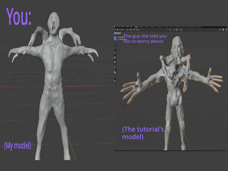Select the Scale tool in tutorial toolbar
Image resolution: width=228 pixels, height=171 pixels.
click(x=115, y=57)
